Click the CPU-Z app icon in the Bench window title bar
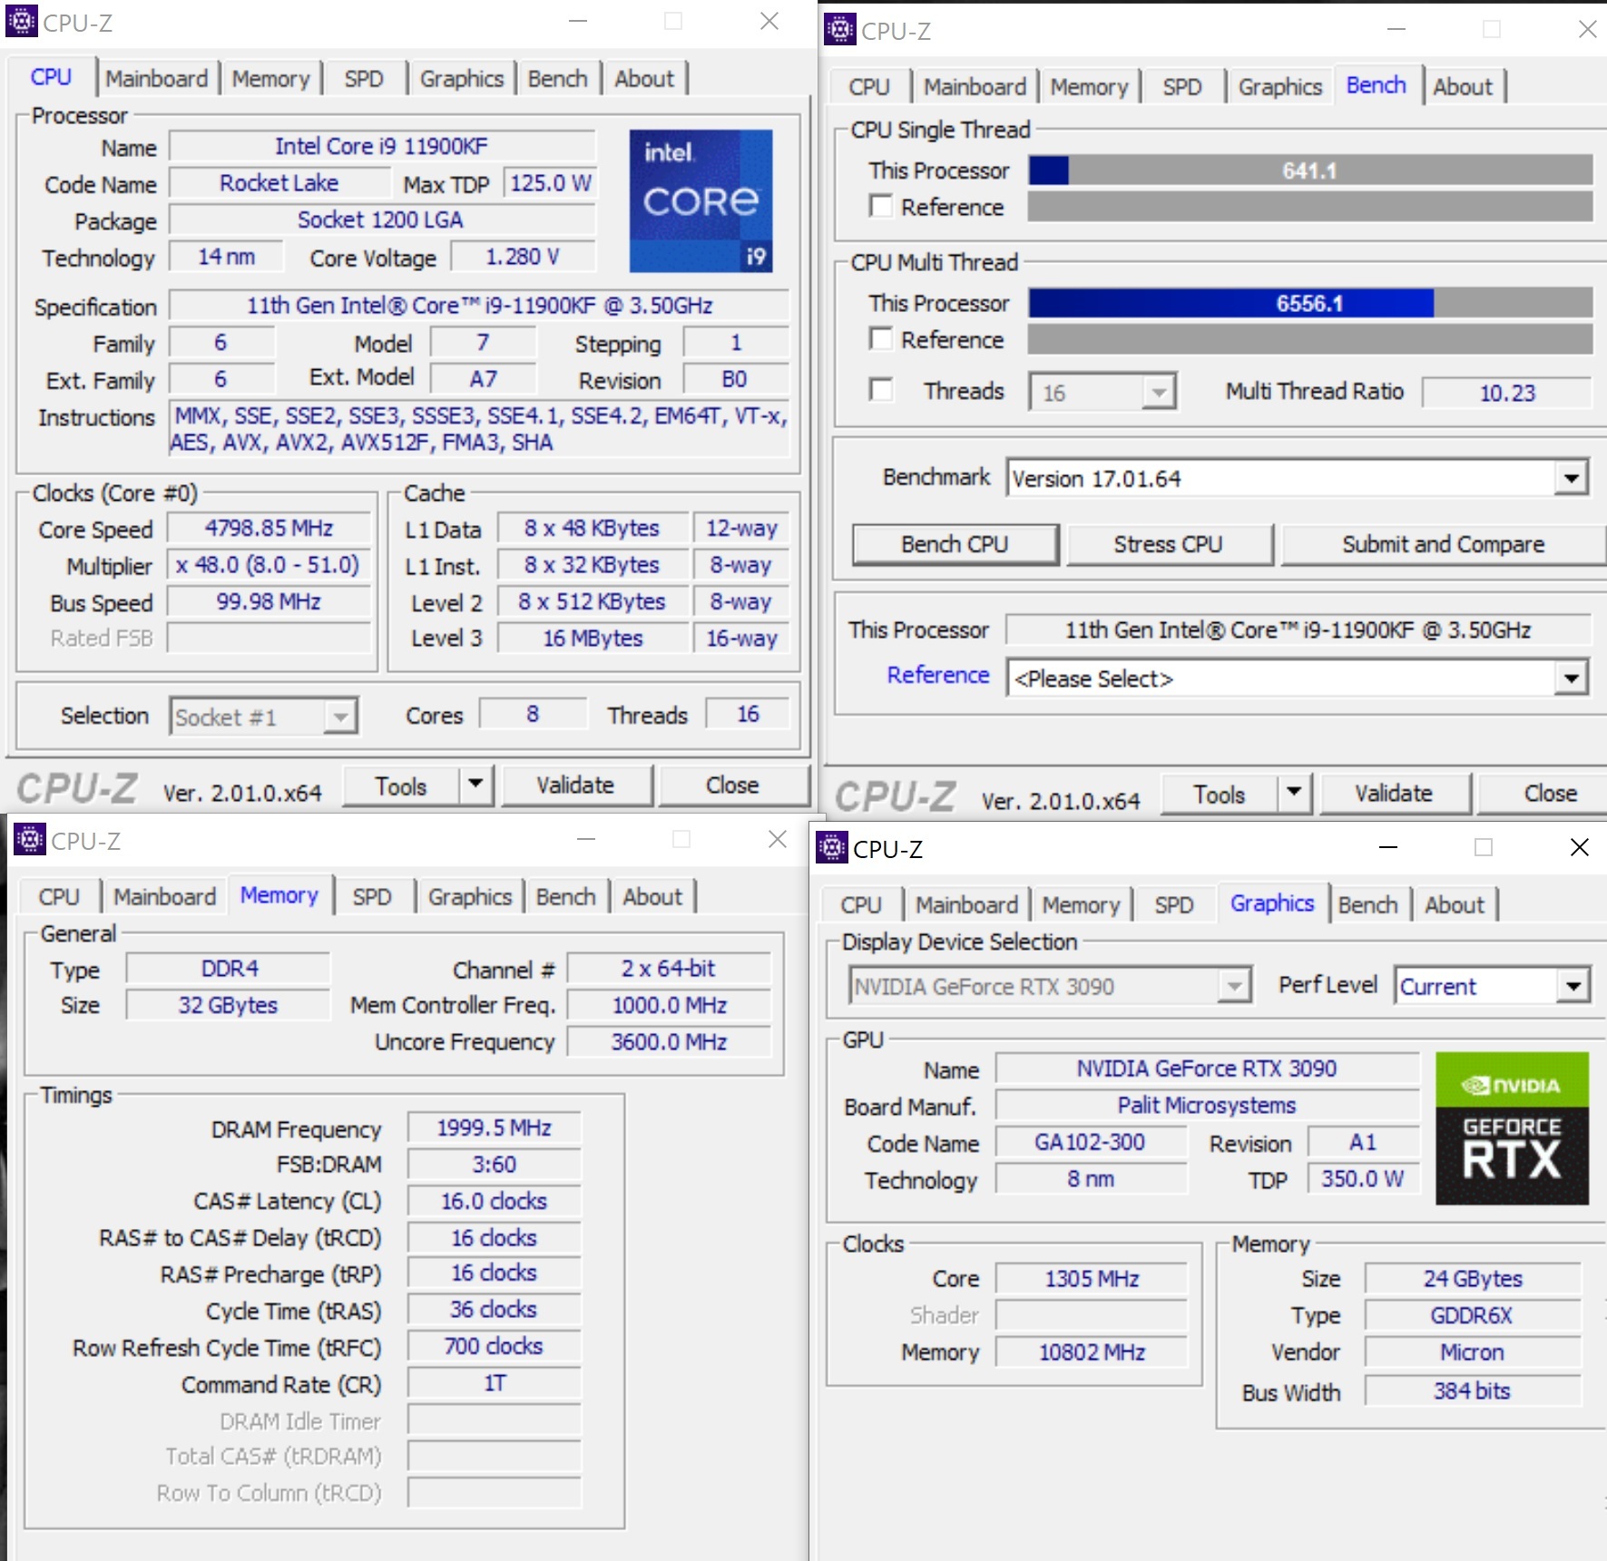Screen dimensions: 1607x1561 click(x=839, y=29)
